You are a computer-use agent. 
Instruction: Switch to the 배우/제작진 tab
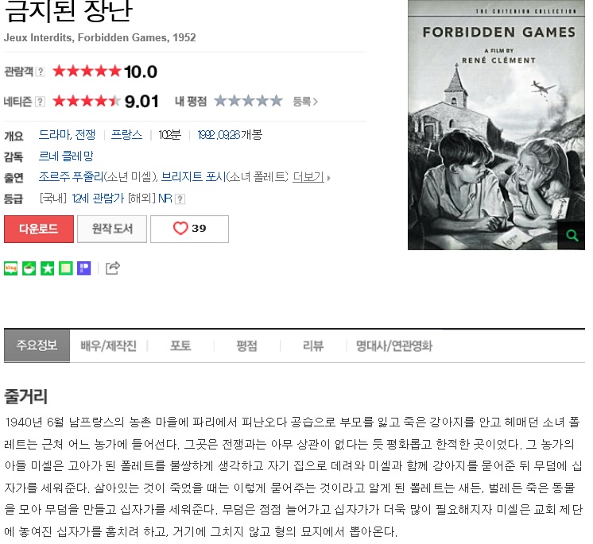[109, 345]
